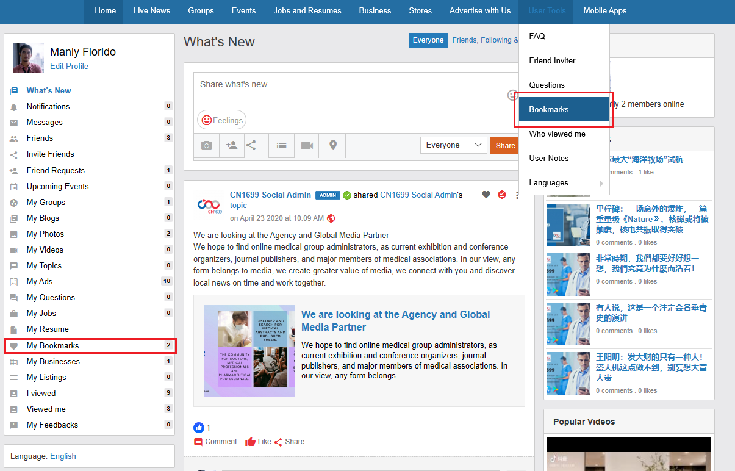Viewport: 735px width, 471px height.
Task: Click the tag friends icon in composer
Action: click(232, 146)
